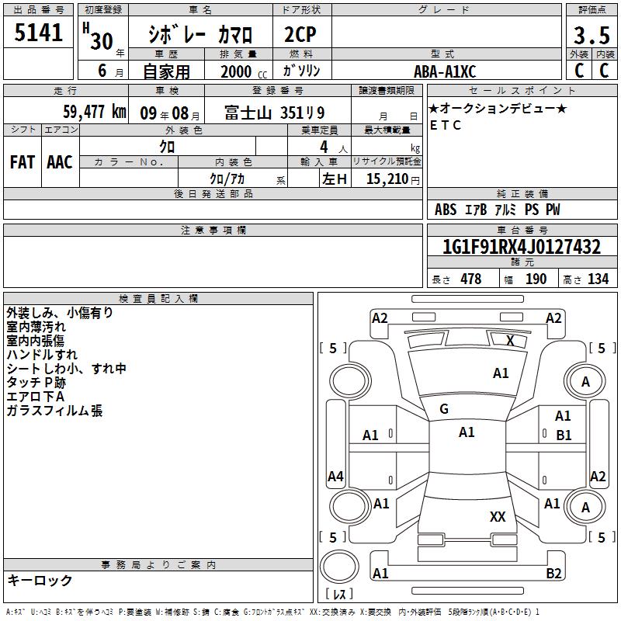The height and width of the screenshot is (621, 621).
Task: Click the vehicle history value 自家用
Action: coord(166,71)
